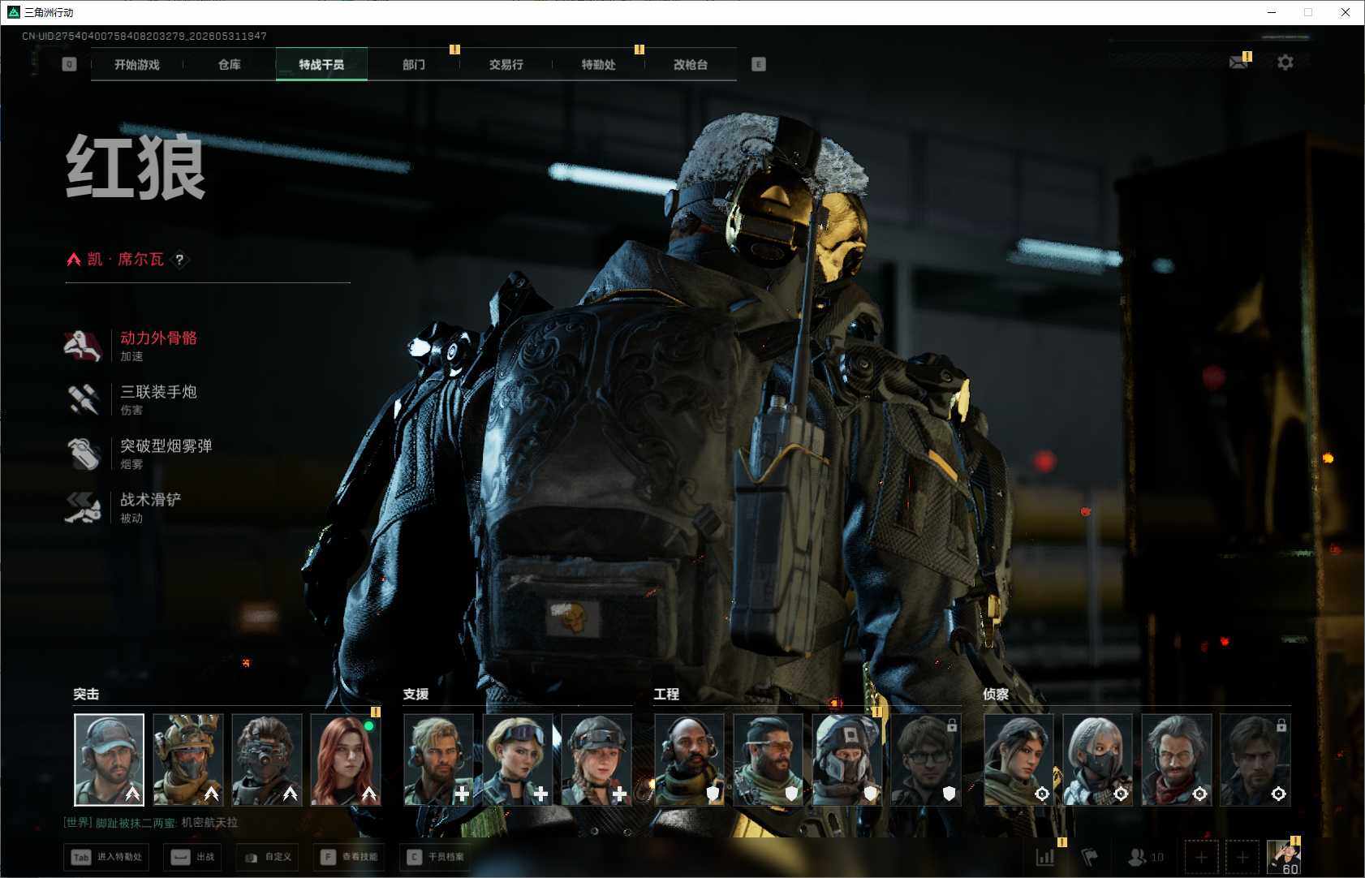Image resolution: width=1365 pixels, height=878 pixels.
Task: Select the blonde woman with goggles support operator
Action: click(517, 760)
